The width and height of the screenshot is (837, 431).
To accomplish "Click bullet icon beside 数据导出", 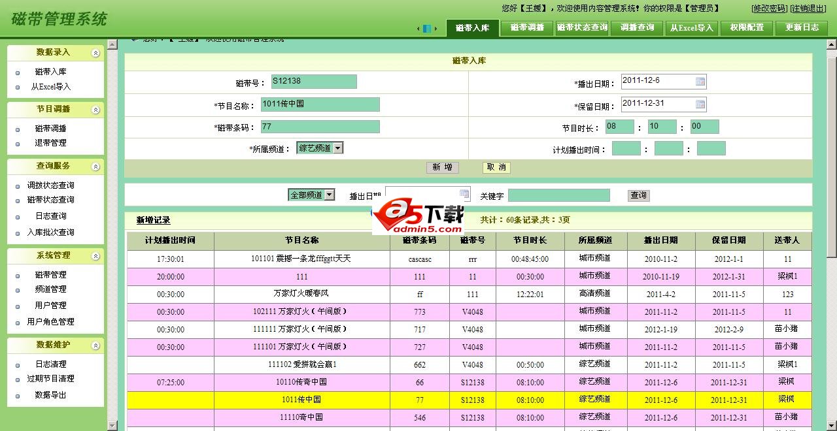I will (x=18, y=396).
